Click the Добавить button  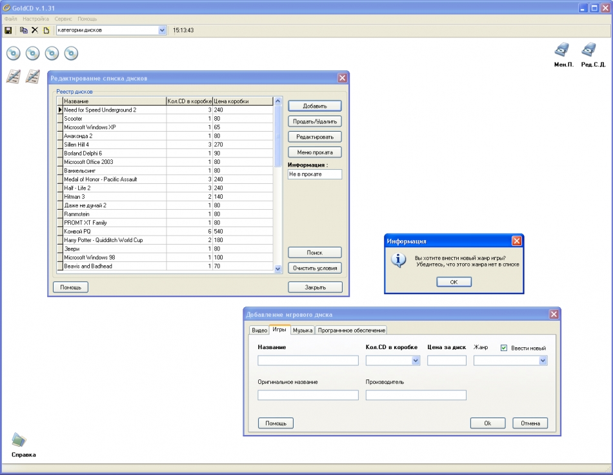coord(315,106)
